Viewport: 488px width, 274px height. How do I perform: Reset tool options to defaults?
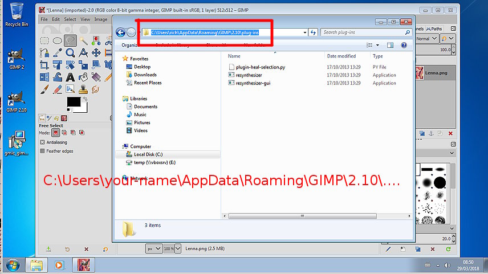coord(105,249)
